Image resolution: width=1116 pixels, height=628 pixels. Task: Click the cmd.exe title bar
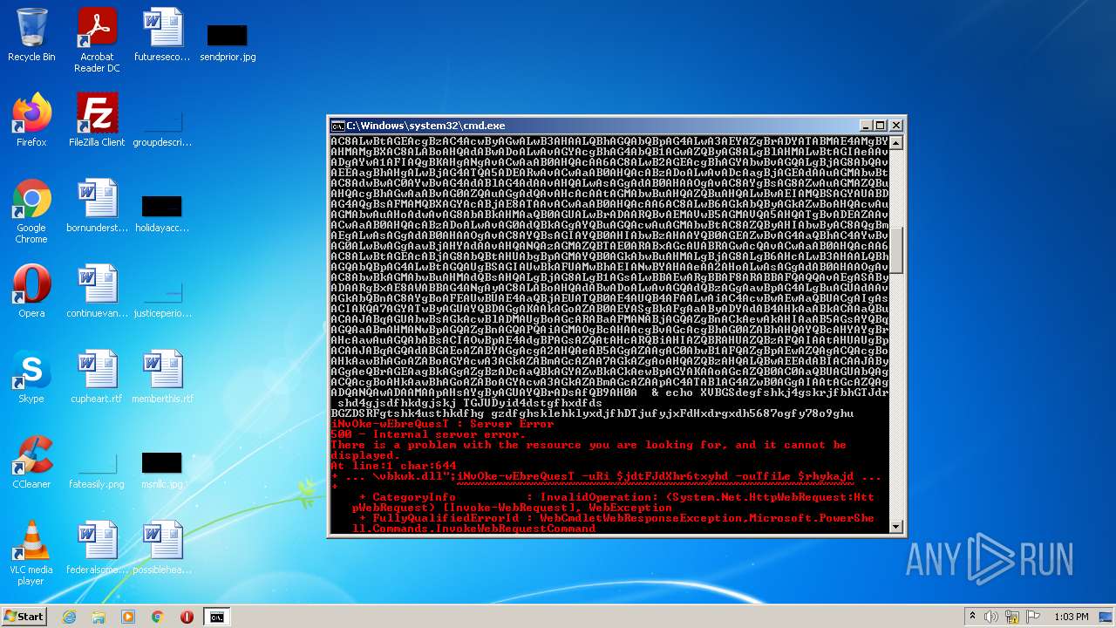[x=602, y=126]
